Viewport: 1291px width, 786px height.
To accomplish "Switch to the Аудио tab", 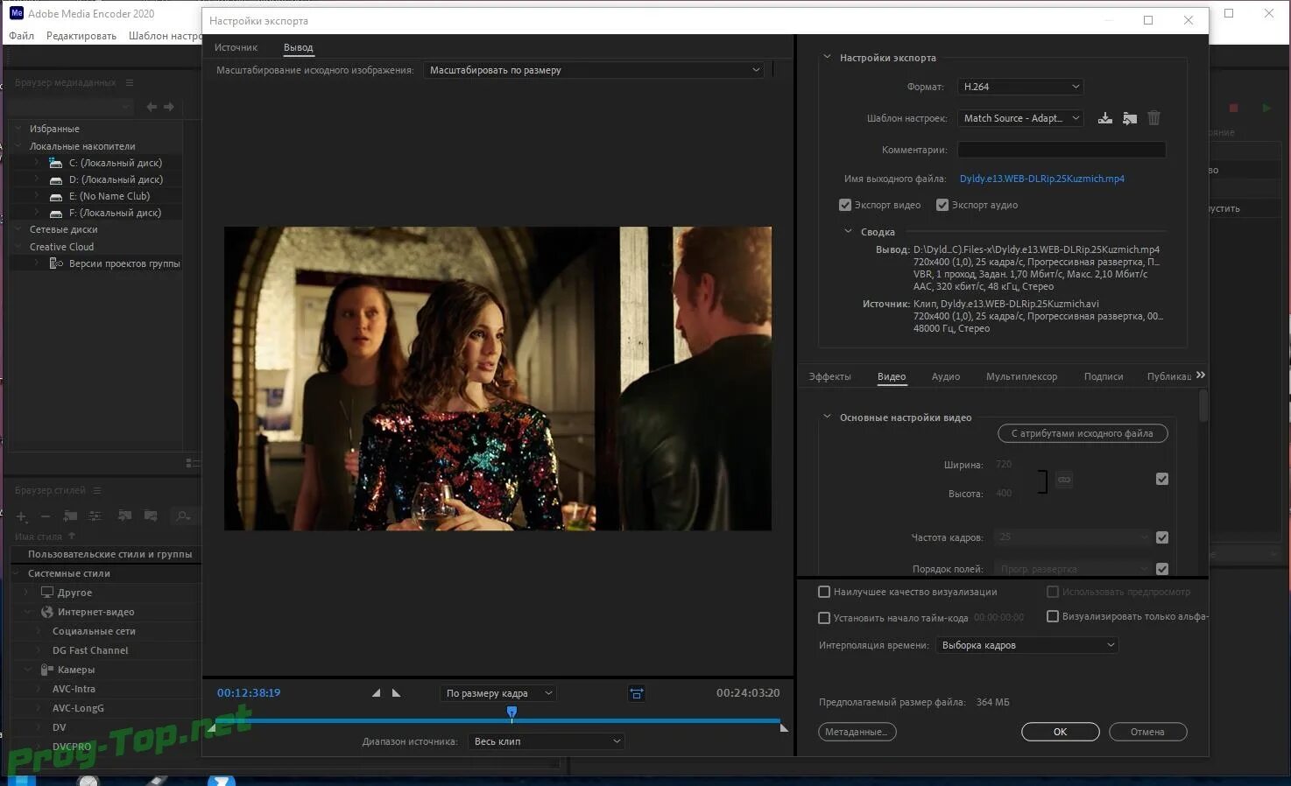I will tap(945, 376).
